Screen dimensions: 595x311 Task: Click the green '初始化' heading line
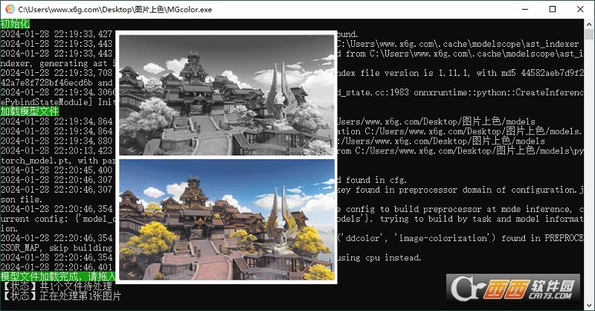point(15,24)
